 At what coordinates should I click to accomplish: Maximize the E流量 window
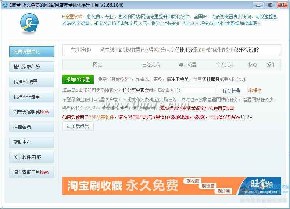(270, 5)
